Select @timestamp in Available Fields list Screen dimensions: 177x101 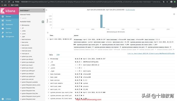(x=25, y=25)
